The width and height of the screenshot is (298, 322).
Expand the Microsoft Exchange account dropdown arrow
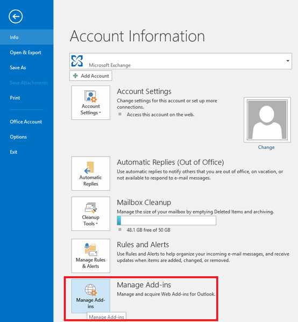(x=288, y=61)
